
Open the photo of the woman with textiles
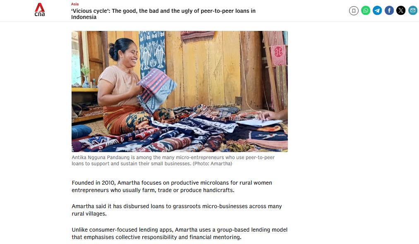tap(180, 91)
